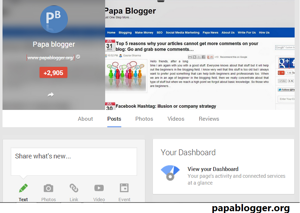Click the Jul 31 date badge
This screenshot has width=300, height=213.
[110, 45]
